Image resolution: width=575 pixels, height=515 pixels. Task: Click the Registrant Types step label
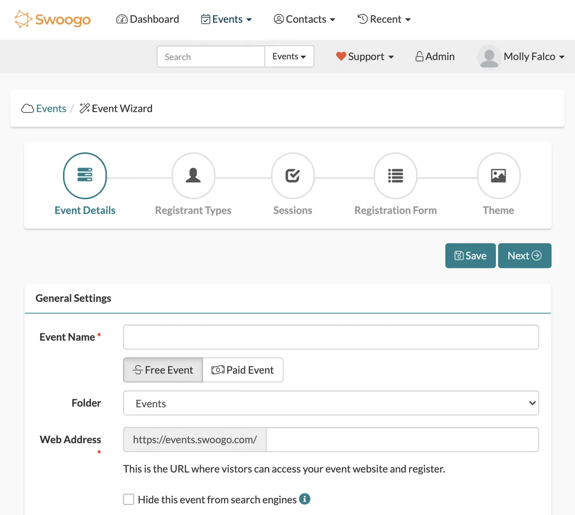[x=193, y=210]
